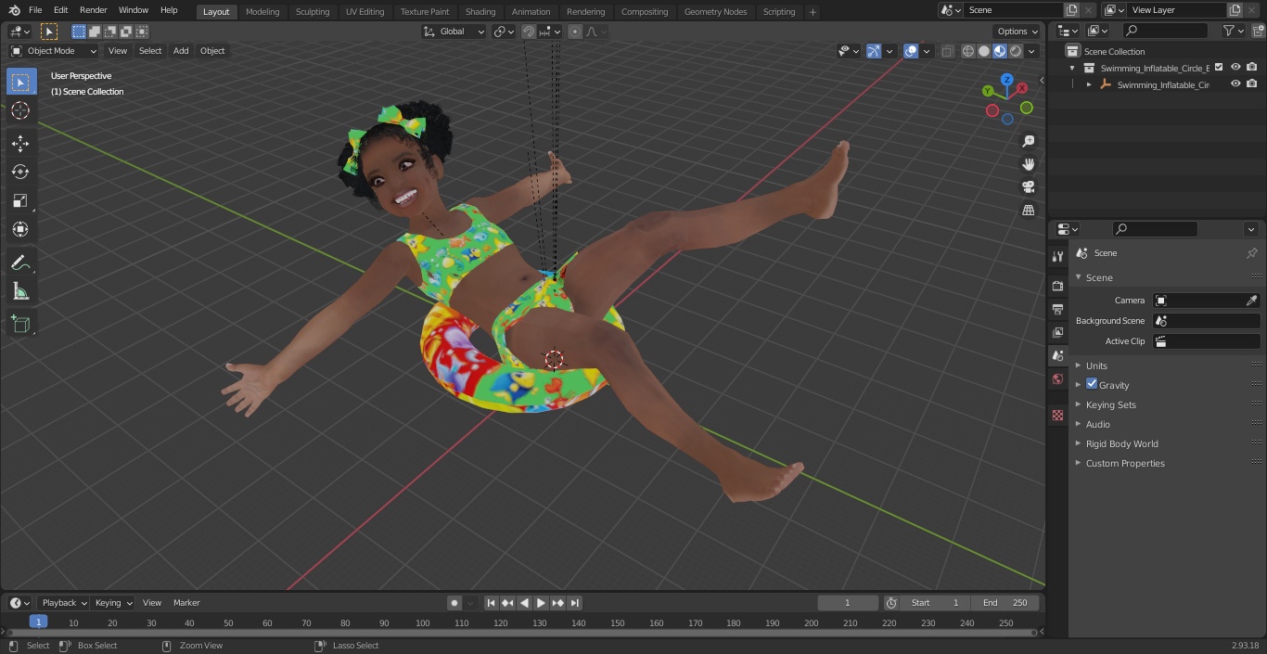This screenshot has width=1267, height=654.
Task: Open the Add menu in viewport
Action: 181,51
